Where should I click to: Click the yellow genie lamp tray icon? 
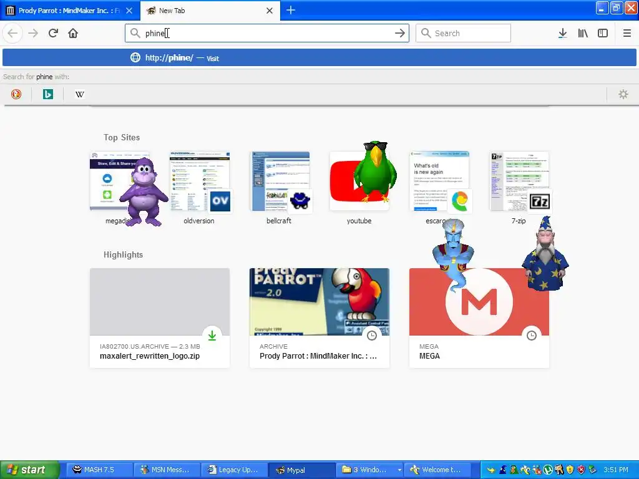point(492,470)
